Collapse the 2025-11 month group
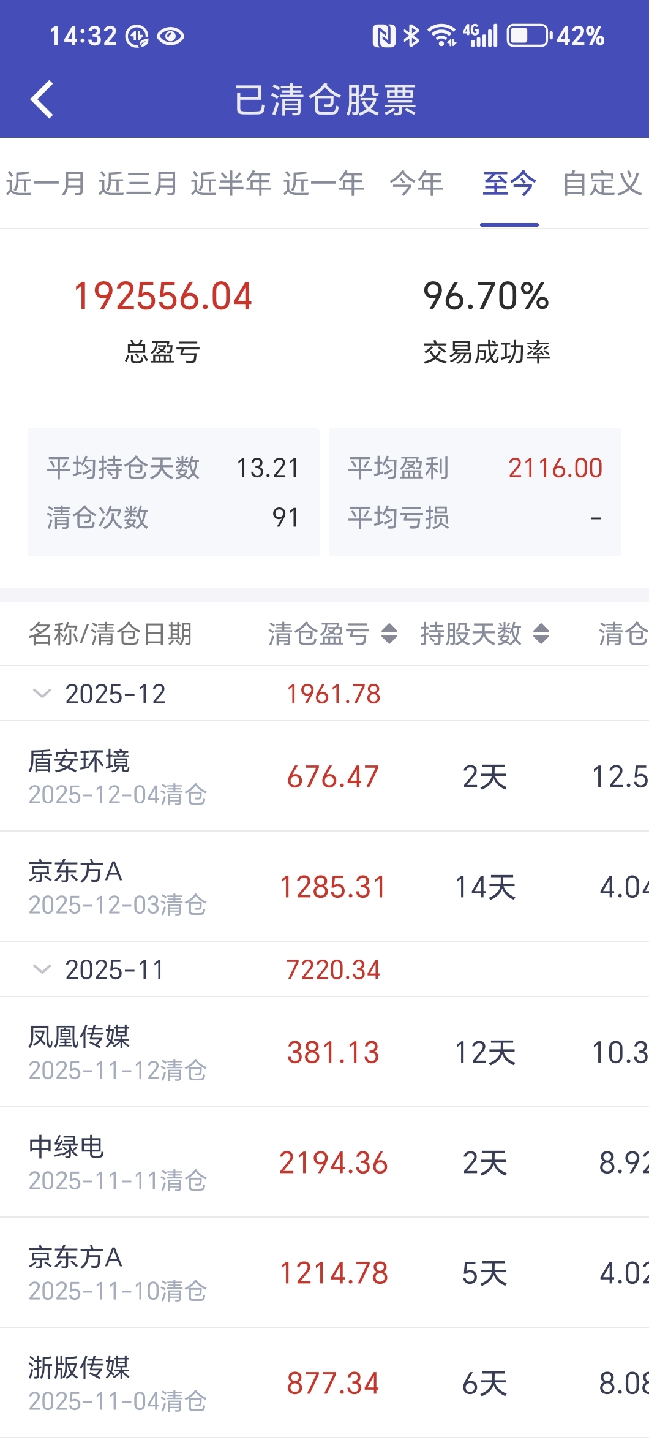This screenshot has height=1456, width=649. [42, 969]
